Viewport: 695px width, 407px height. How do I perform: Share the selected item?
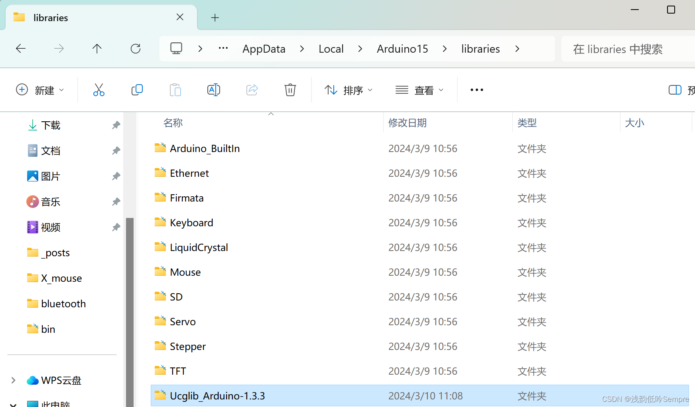252,90
